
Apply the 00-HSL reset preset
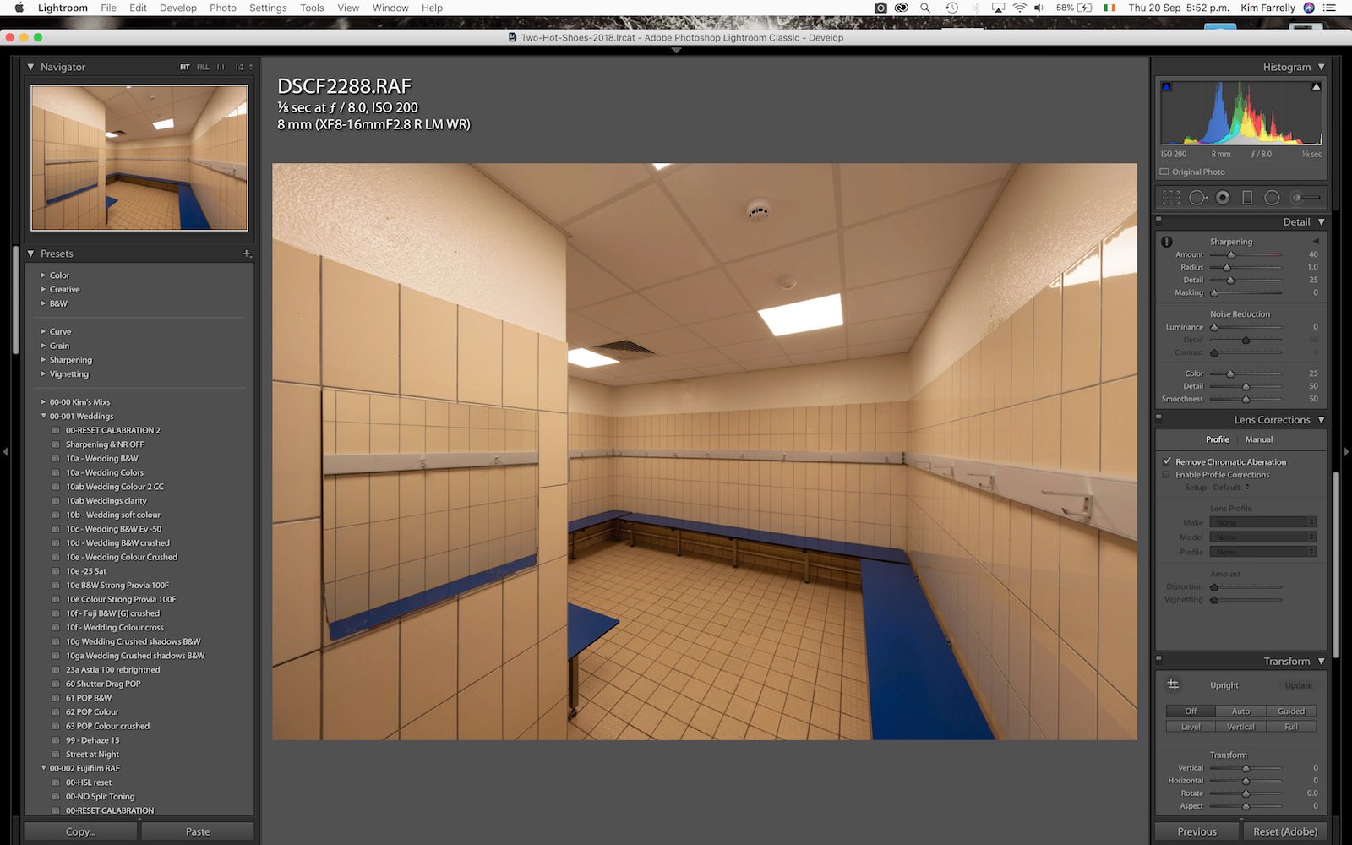(x=89, y=782)
